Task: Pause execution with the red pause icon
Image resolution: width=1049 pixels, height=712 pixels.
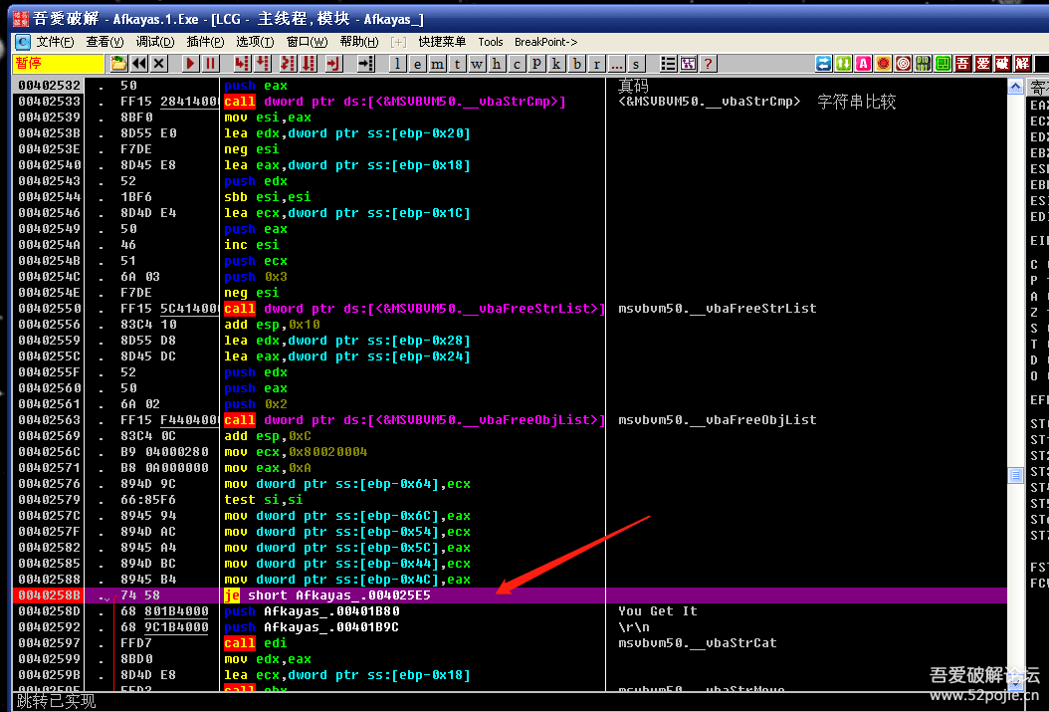Action: pos(210,64)
